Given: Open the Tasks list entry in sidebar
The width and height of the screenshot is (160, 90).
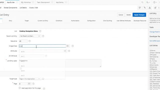Looking at the screenshot, I should point(152,59).
